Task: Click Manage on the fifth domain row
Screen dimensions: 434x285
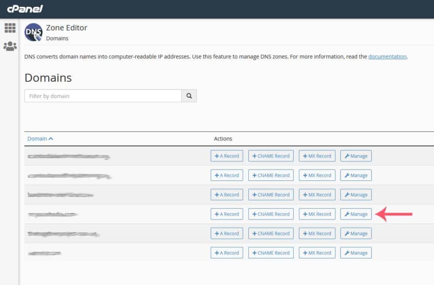Action: point(356,233)
